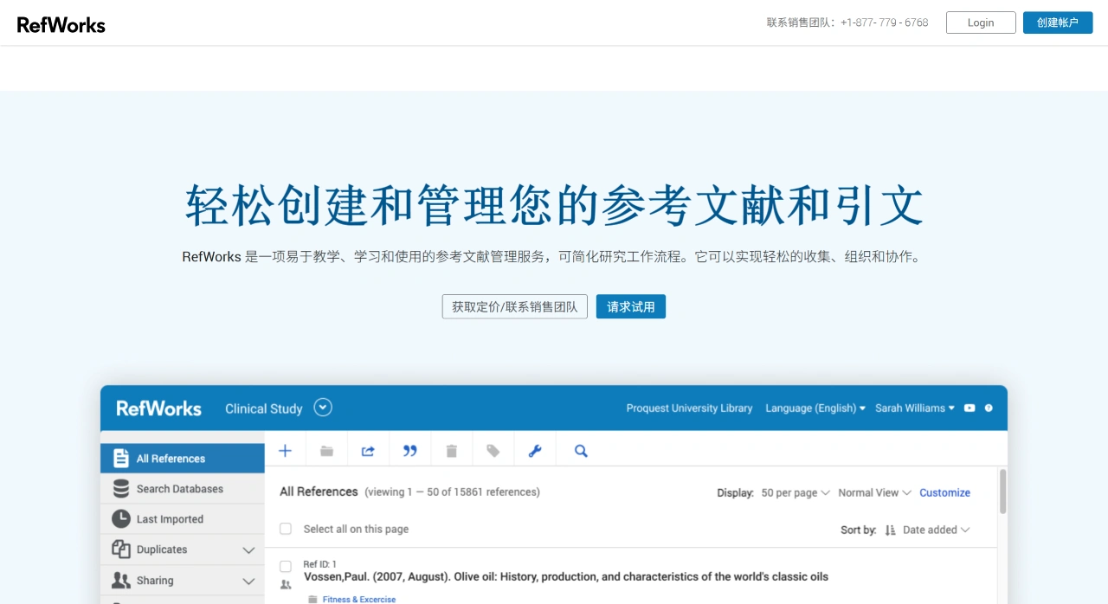Select the tag icon in the toolbar
The width and height of the screenshot is (1108, 604).
(493, 450)
